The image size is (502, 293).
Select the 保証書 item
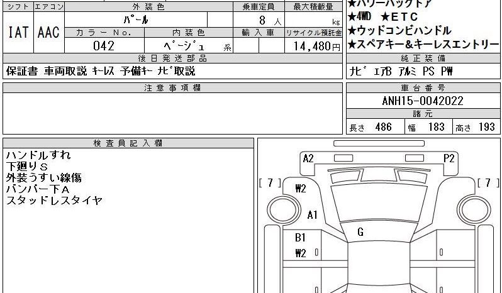(22, 71)
